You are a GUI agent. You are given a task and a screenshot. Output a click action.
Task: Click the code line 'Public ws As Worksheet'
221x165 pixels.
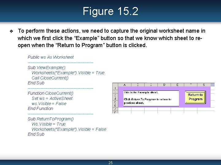[x=51, y=57]
